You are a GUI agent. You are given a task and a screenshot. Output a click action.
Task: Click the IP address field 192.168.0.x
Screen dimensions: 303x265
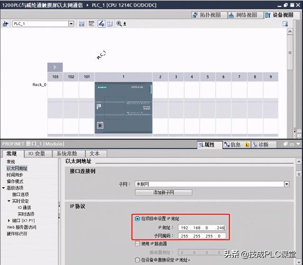click(202, 228)
